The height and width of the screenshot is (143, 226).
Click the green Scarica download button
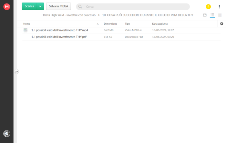pyautogui.click(x=29, y=6)
